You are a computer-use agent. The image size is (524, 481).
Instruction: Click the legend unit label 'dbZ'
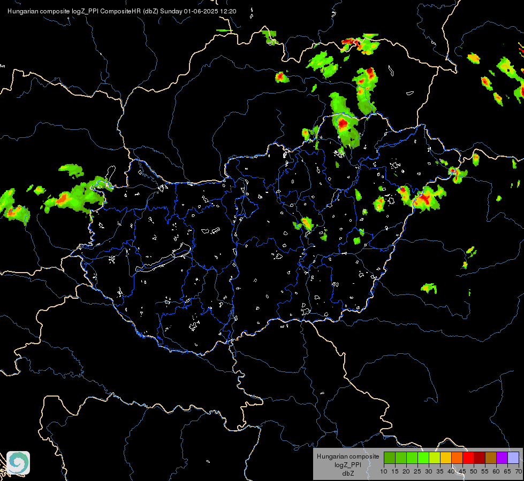(348, 474)
